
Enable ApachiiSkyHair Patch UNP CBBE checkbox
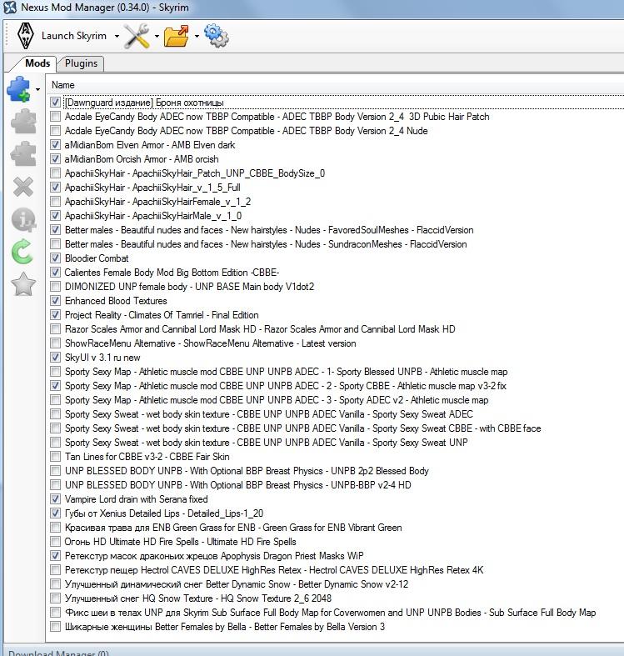55,173
